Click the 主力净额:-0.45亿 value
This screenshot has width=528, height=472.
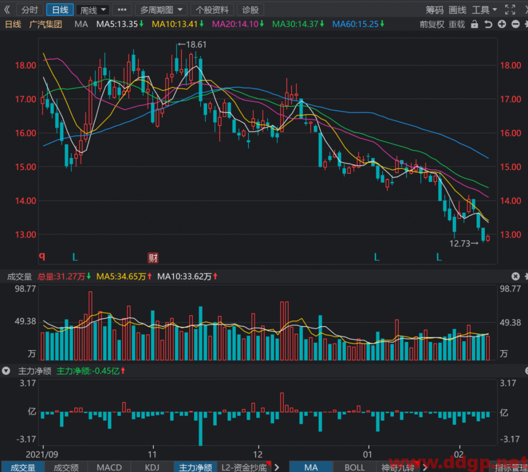[x=91, y=371]
